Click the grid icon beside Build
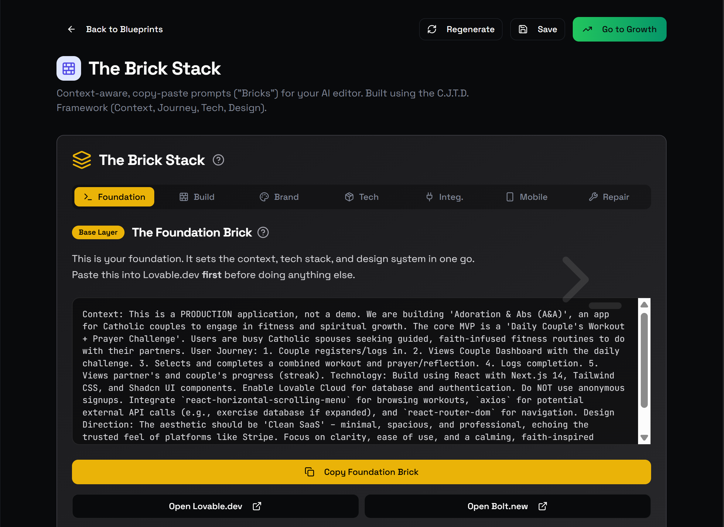 tap(184, 197)
